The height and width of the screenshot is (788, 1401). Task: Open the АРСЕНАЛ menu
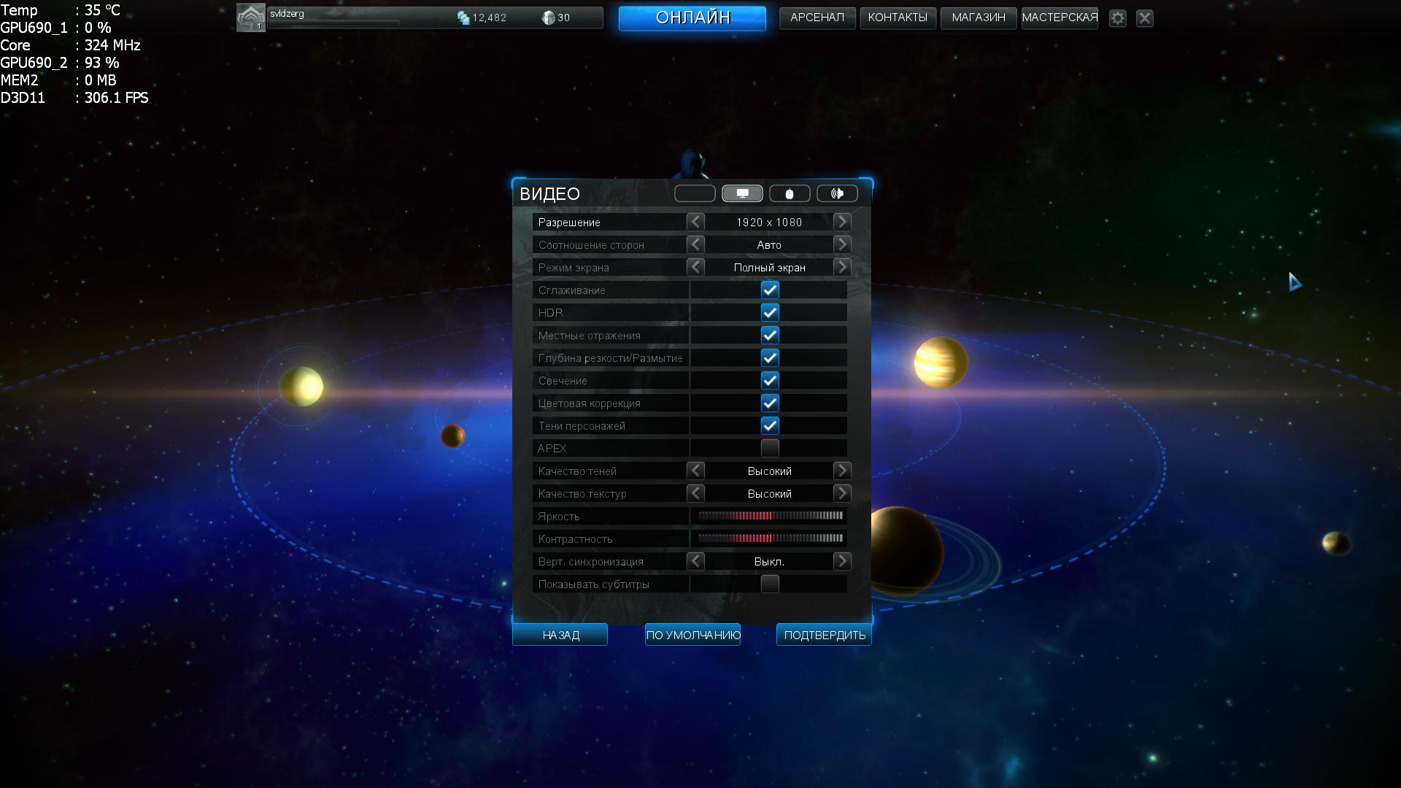click(817, 18)
